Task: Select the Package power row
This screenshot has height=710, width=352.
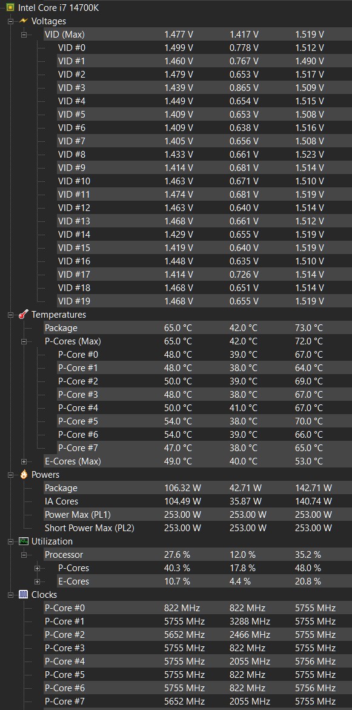Action: [198, 487]
